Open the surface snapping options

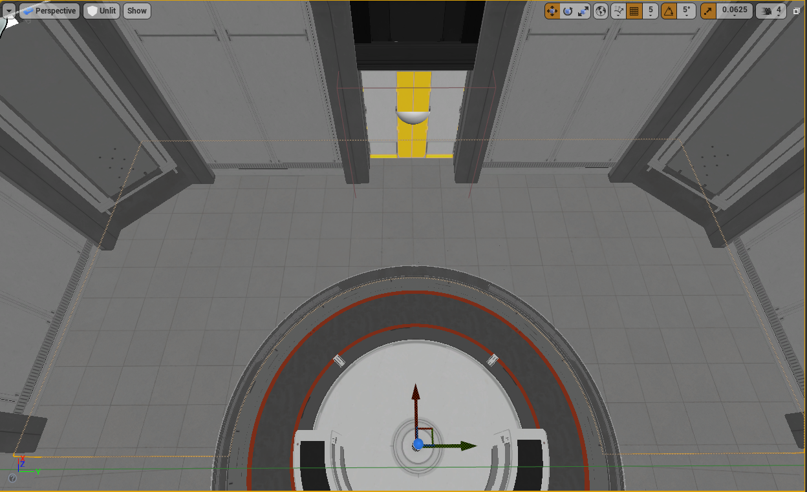(618, 11)
